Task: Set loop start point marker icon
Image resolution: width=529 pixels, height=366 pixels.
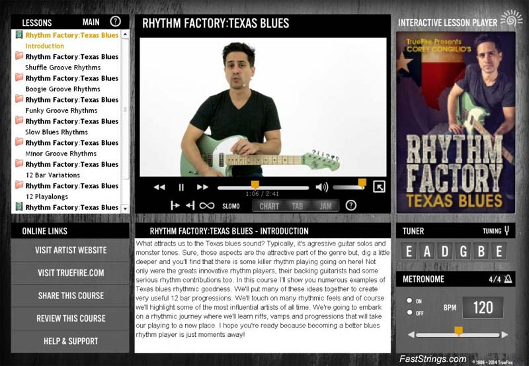Action: coord(175,205)
